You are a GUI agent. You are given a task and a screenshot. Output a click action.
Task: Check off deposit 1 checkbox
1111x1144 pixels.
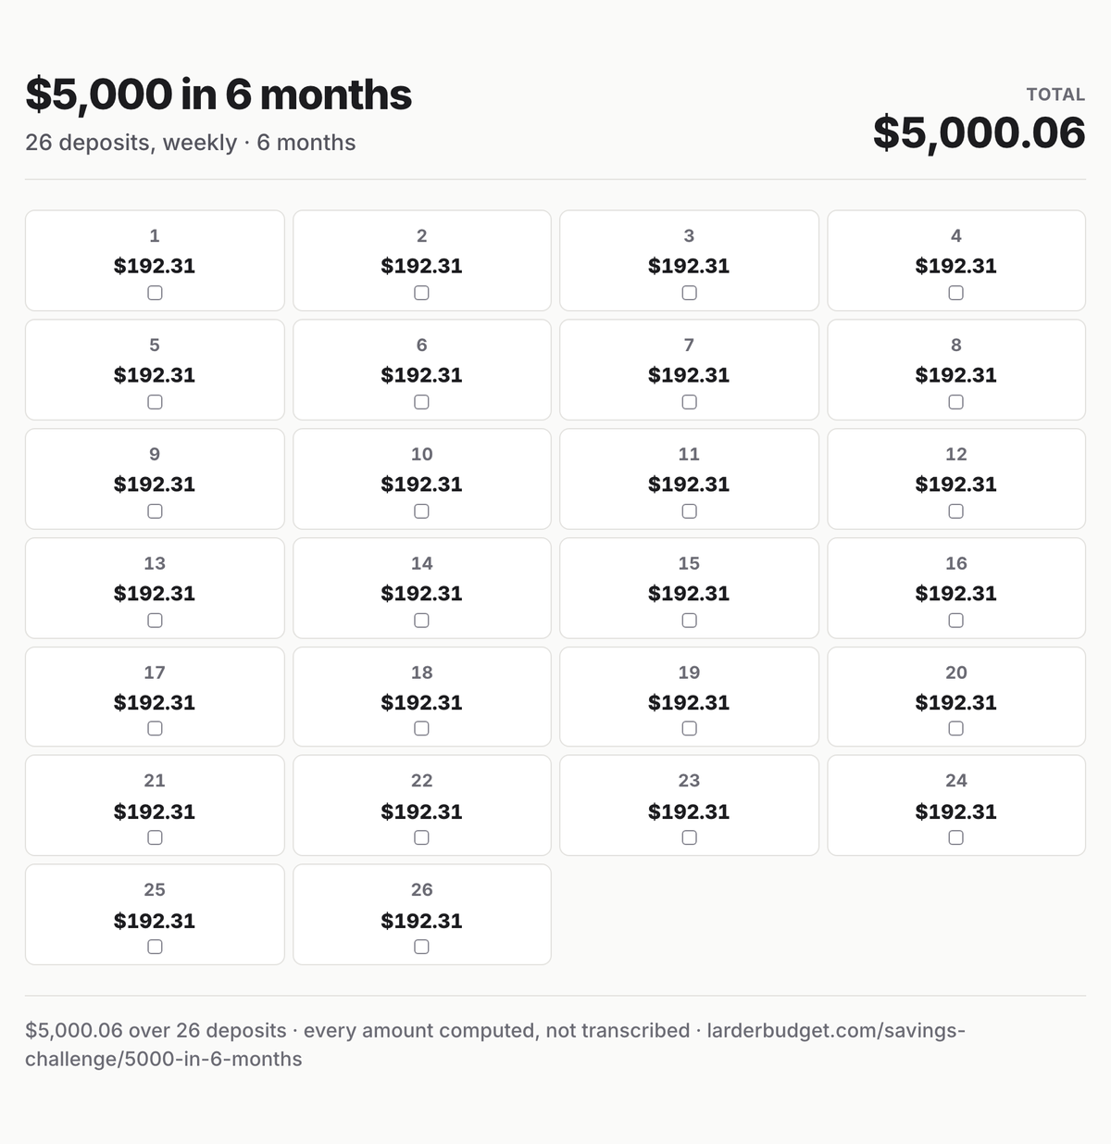pos(155,293)
